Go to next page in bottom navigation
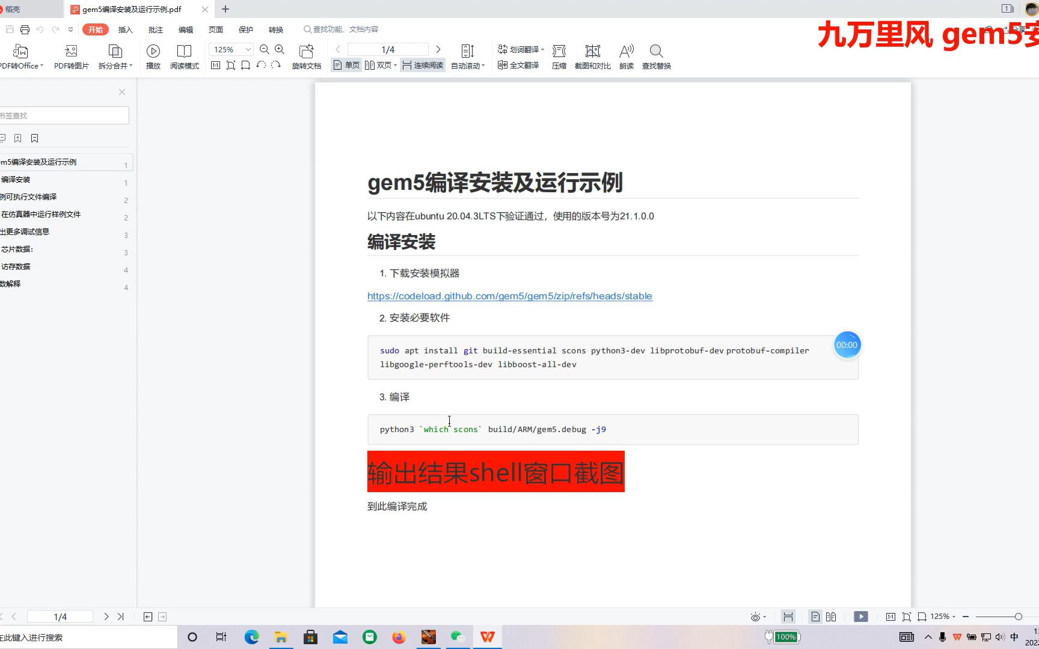The height and width of the screenshot is (649, 1039). 106,617
